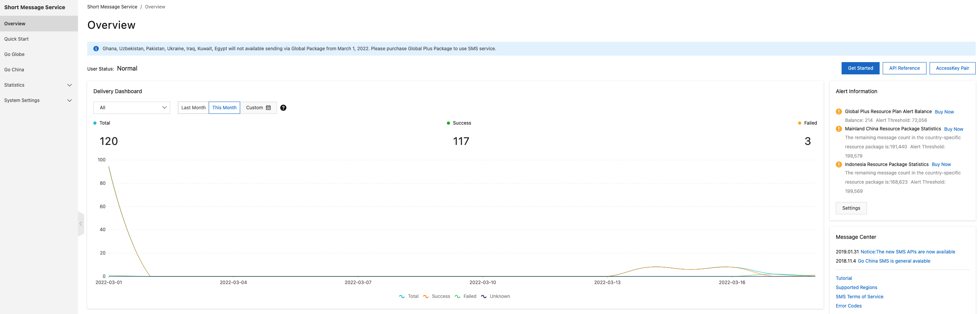Open Go China in the sidebar

point(39,70)
